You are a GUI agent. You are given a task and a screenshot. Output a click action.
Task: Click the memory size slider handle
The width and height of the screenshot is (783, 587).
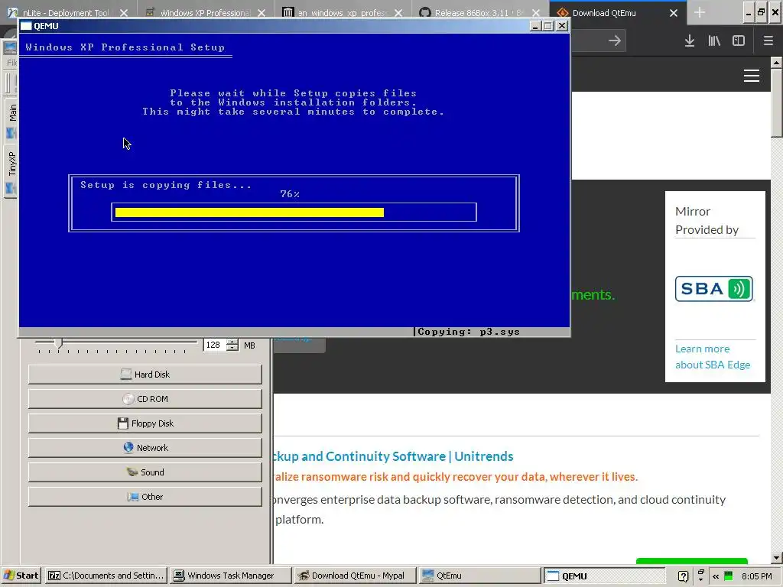coord(58,343)
